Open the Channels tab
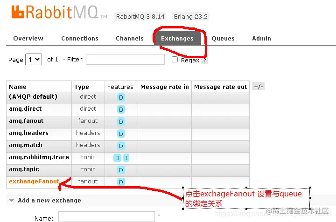Image resolution: width=336 pixels, height=222 pixels. click(130, 39)
